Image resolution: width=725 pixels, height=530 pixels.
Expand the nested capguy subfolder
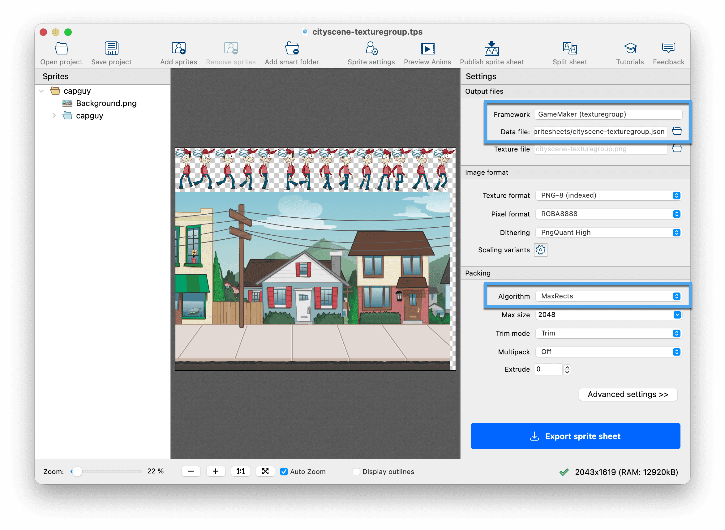(54, 116)
